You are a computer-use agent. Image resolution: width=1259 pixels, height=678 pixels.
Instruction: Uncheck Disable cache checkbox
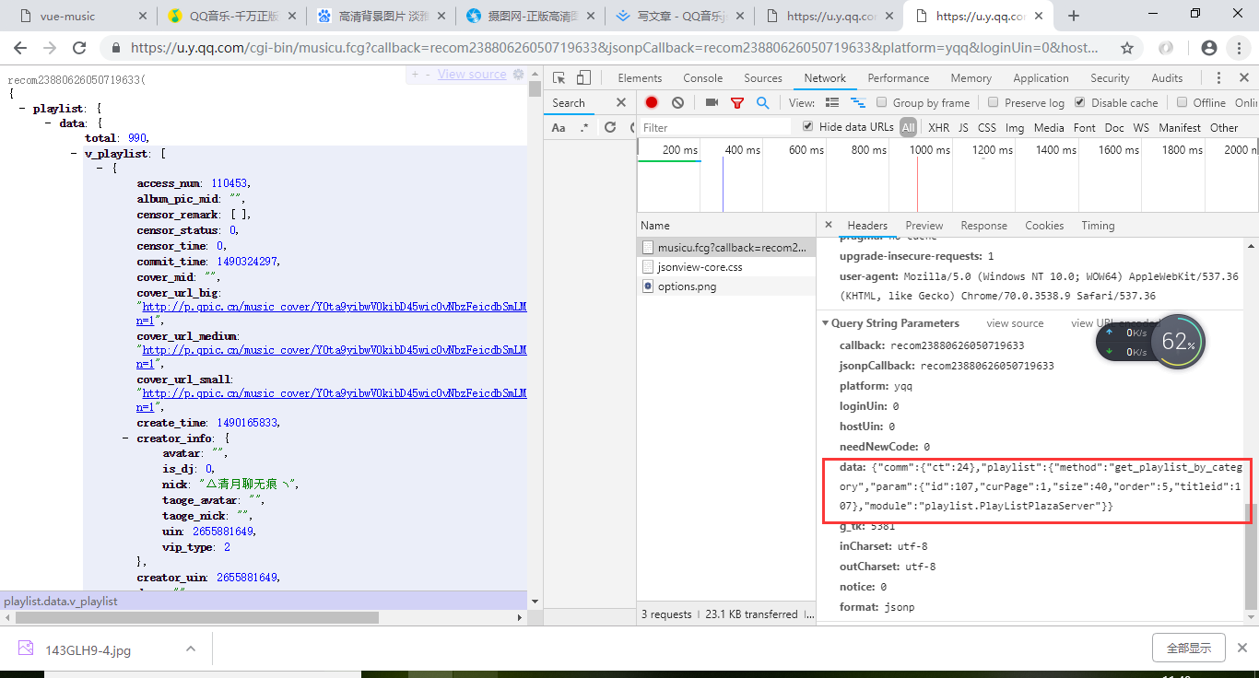click(x=1080, y=102)
